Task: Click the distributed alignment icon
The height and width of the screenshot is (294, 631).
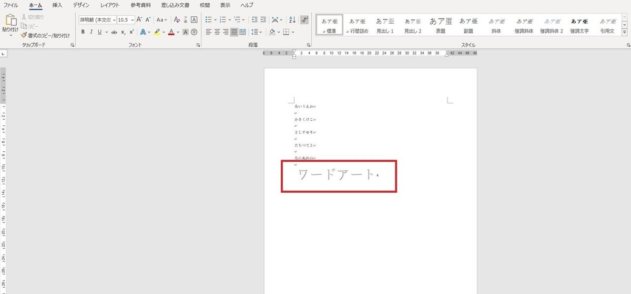Action: pyautogui.click(x=242, y=32)
